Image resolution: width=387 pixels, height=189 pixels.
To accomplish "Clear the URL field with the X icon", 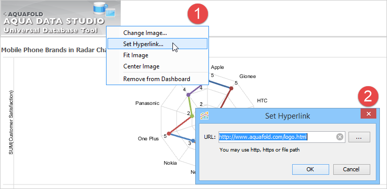I will pos(340,137).
